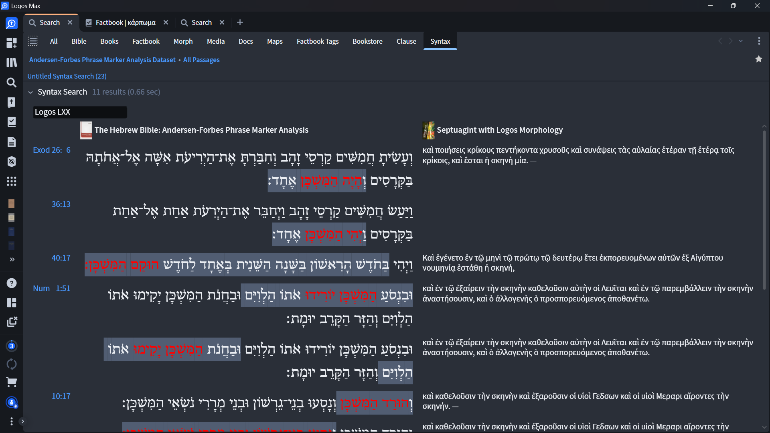This screenshot has height=433, width=770.
Task: Click the Sync refresh icon in sidebar
Action: (x=12, y=364)
